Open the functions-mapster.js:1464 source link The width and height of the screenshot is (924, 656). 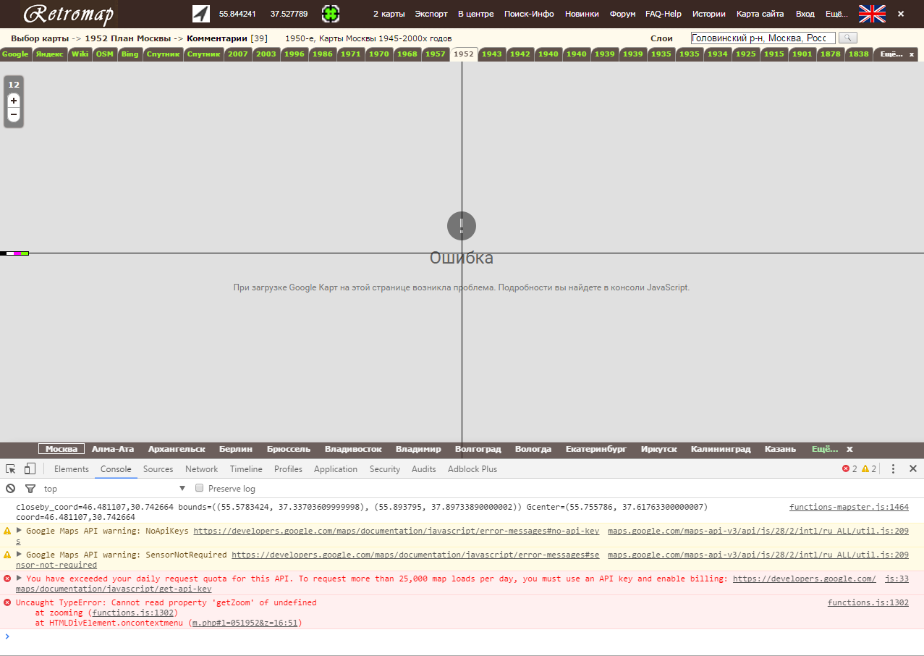click(848, 507)
